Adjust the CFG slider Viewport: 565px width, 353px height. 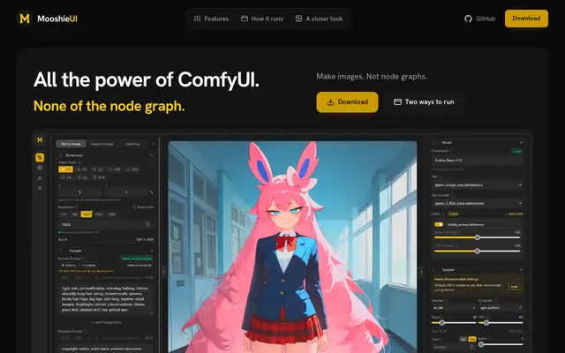pyautogui.click(x=501, y=323)
